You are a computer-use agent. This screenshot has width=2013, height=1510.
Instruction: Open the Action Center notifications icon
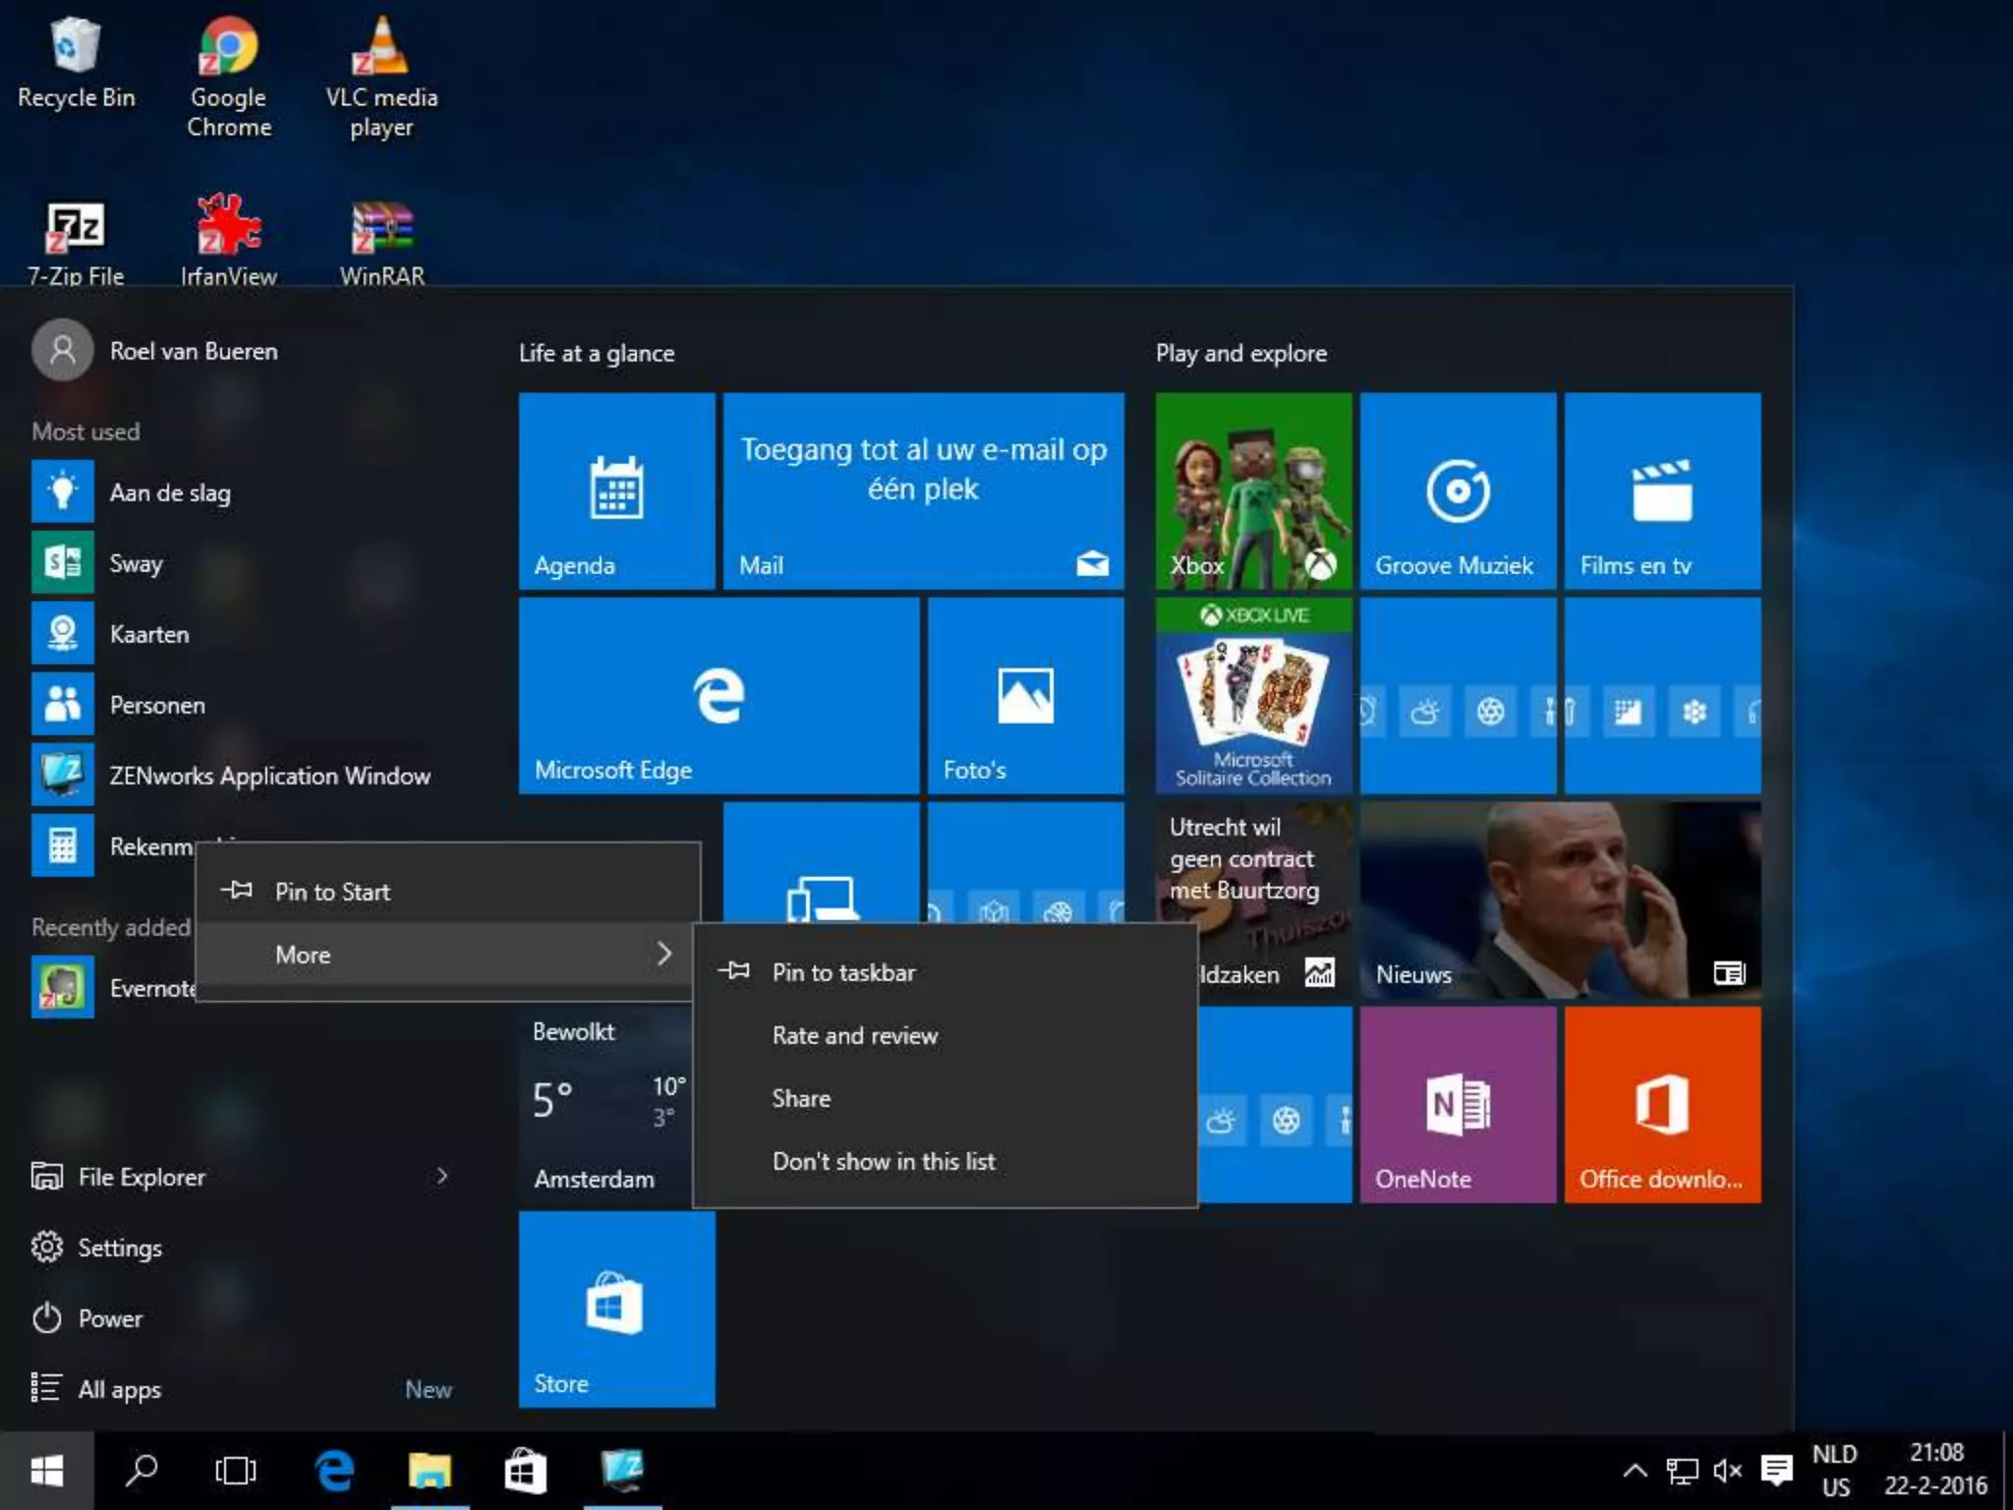(x=1776, y=1471)
